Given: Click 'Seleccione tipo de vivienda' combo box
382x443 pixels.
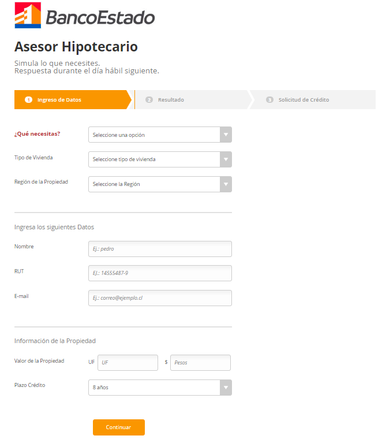Looking at the screenshot, I should click(154, 159).
